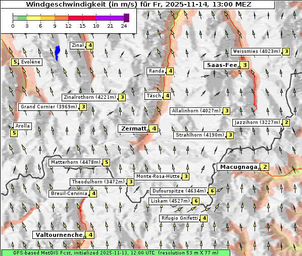Click the wind value 6 beside Dufourspitze
302x256 pixels.
pos(212,191)
